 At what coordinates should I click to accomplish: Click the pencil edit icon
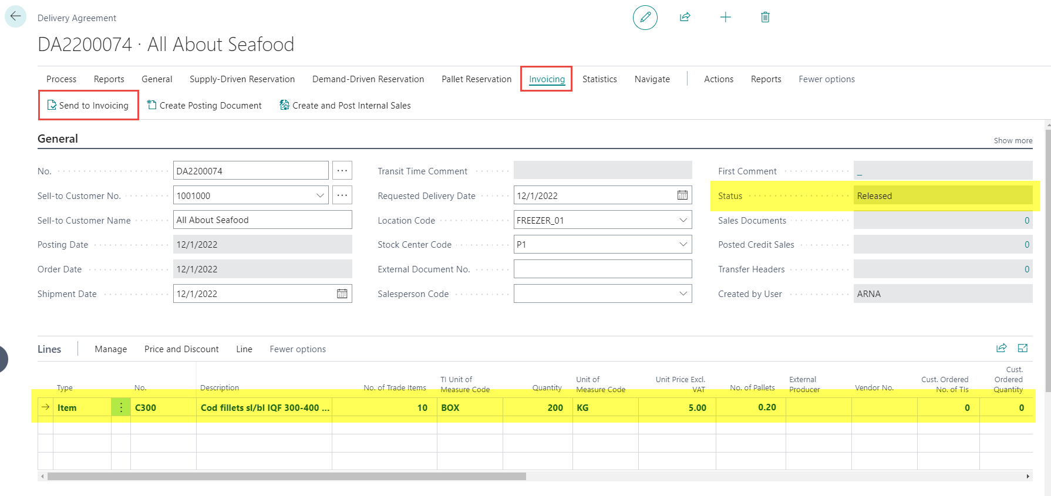pyautogui.click(x=645, y=18)
